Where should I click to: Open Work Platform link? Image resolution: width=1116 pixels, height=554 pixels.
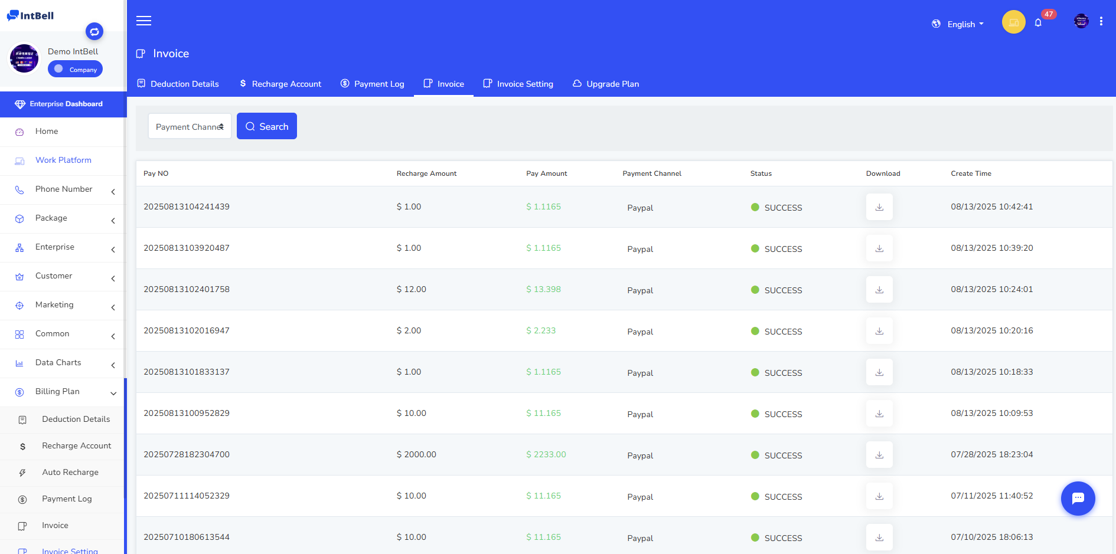(63, 160)
